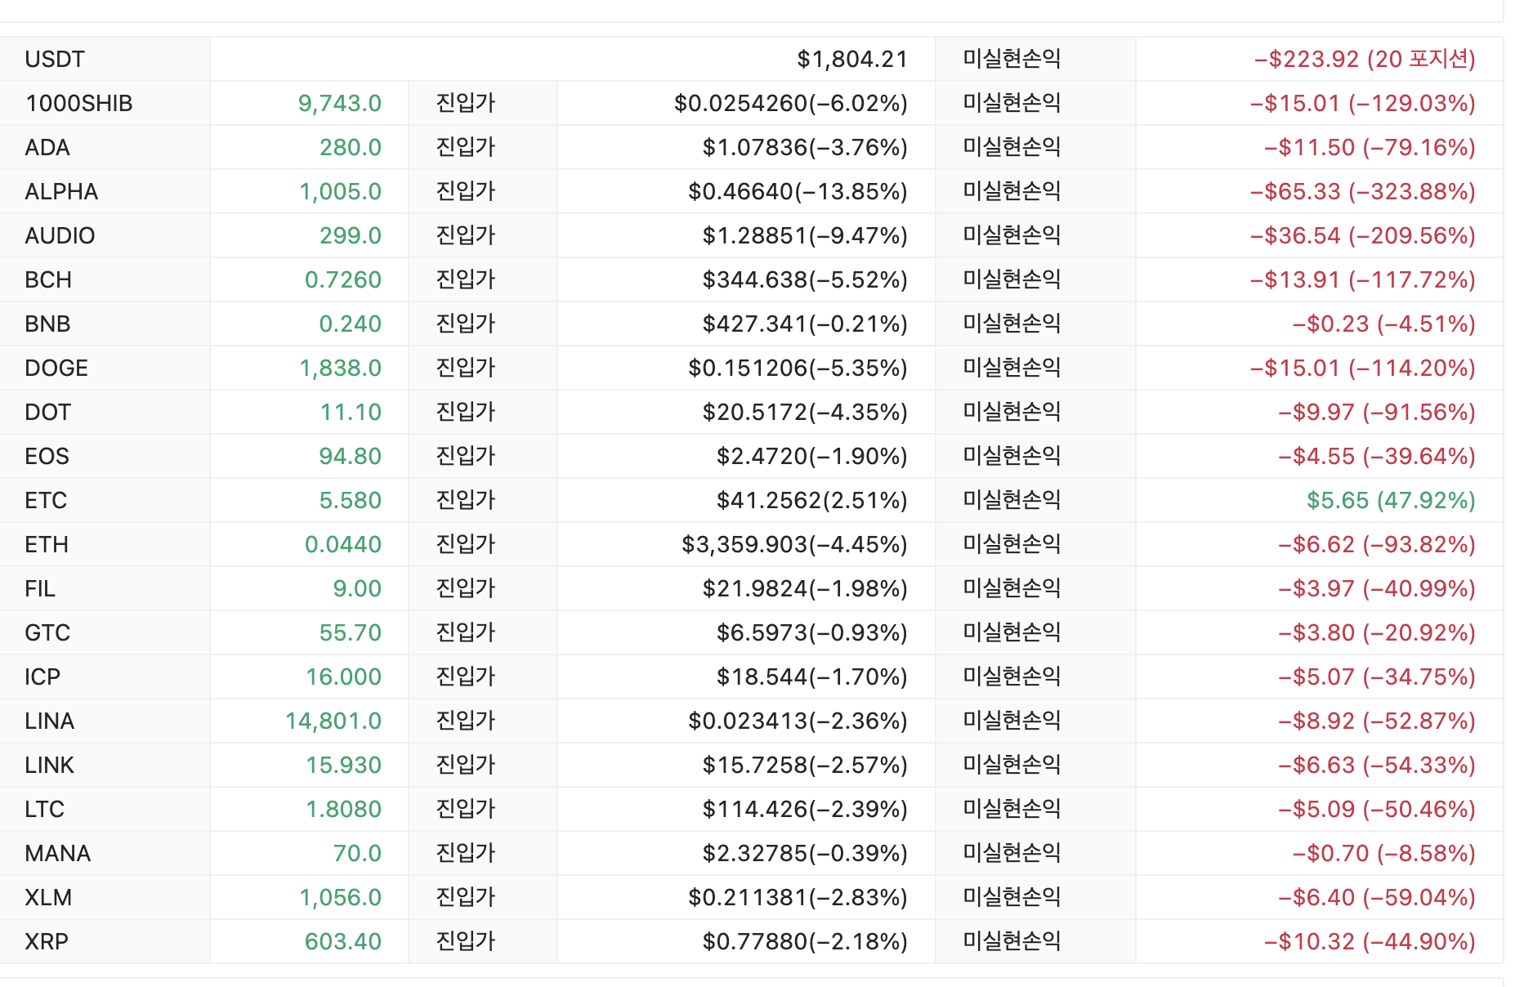Click ETC profit $5.65 (47.92%)
Image resolution: width=1515 pixels, height=987 pixels.
[1391, 501]
